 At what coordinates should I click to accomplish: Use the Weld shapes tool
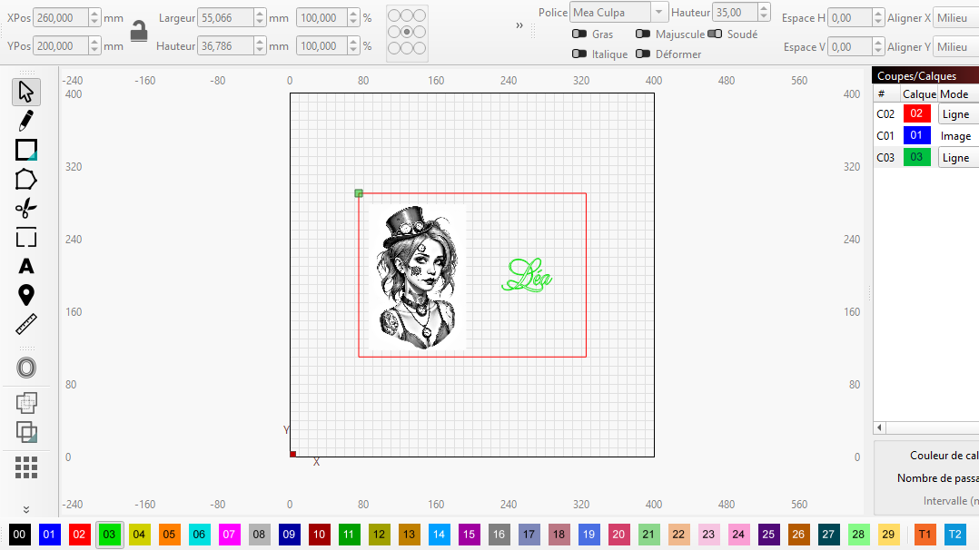tap(26, 403)
